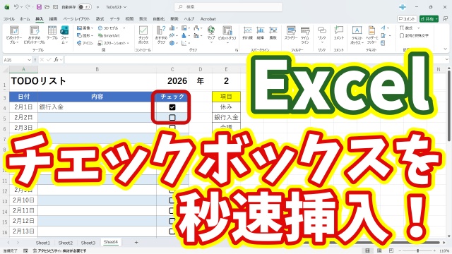452x254 pixels.
Task: Click the コメント button near share
Action: 407,19
